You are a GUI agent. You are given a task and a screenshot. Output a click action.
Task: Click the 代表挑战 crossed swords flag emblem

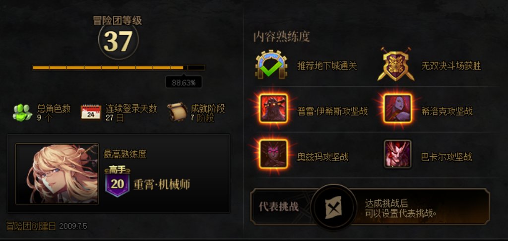click(x=334, y=207)
